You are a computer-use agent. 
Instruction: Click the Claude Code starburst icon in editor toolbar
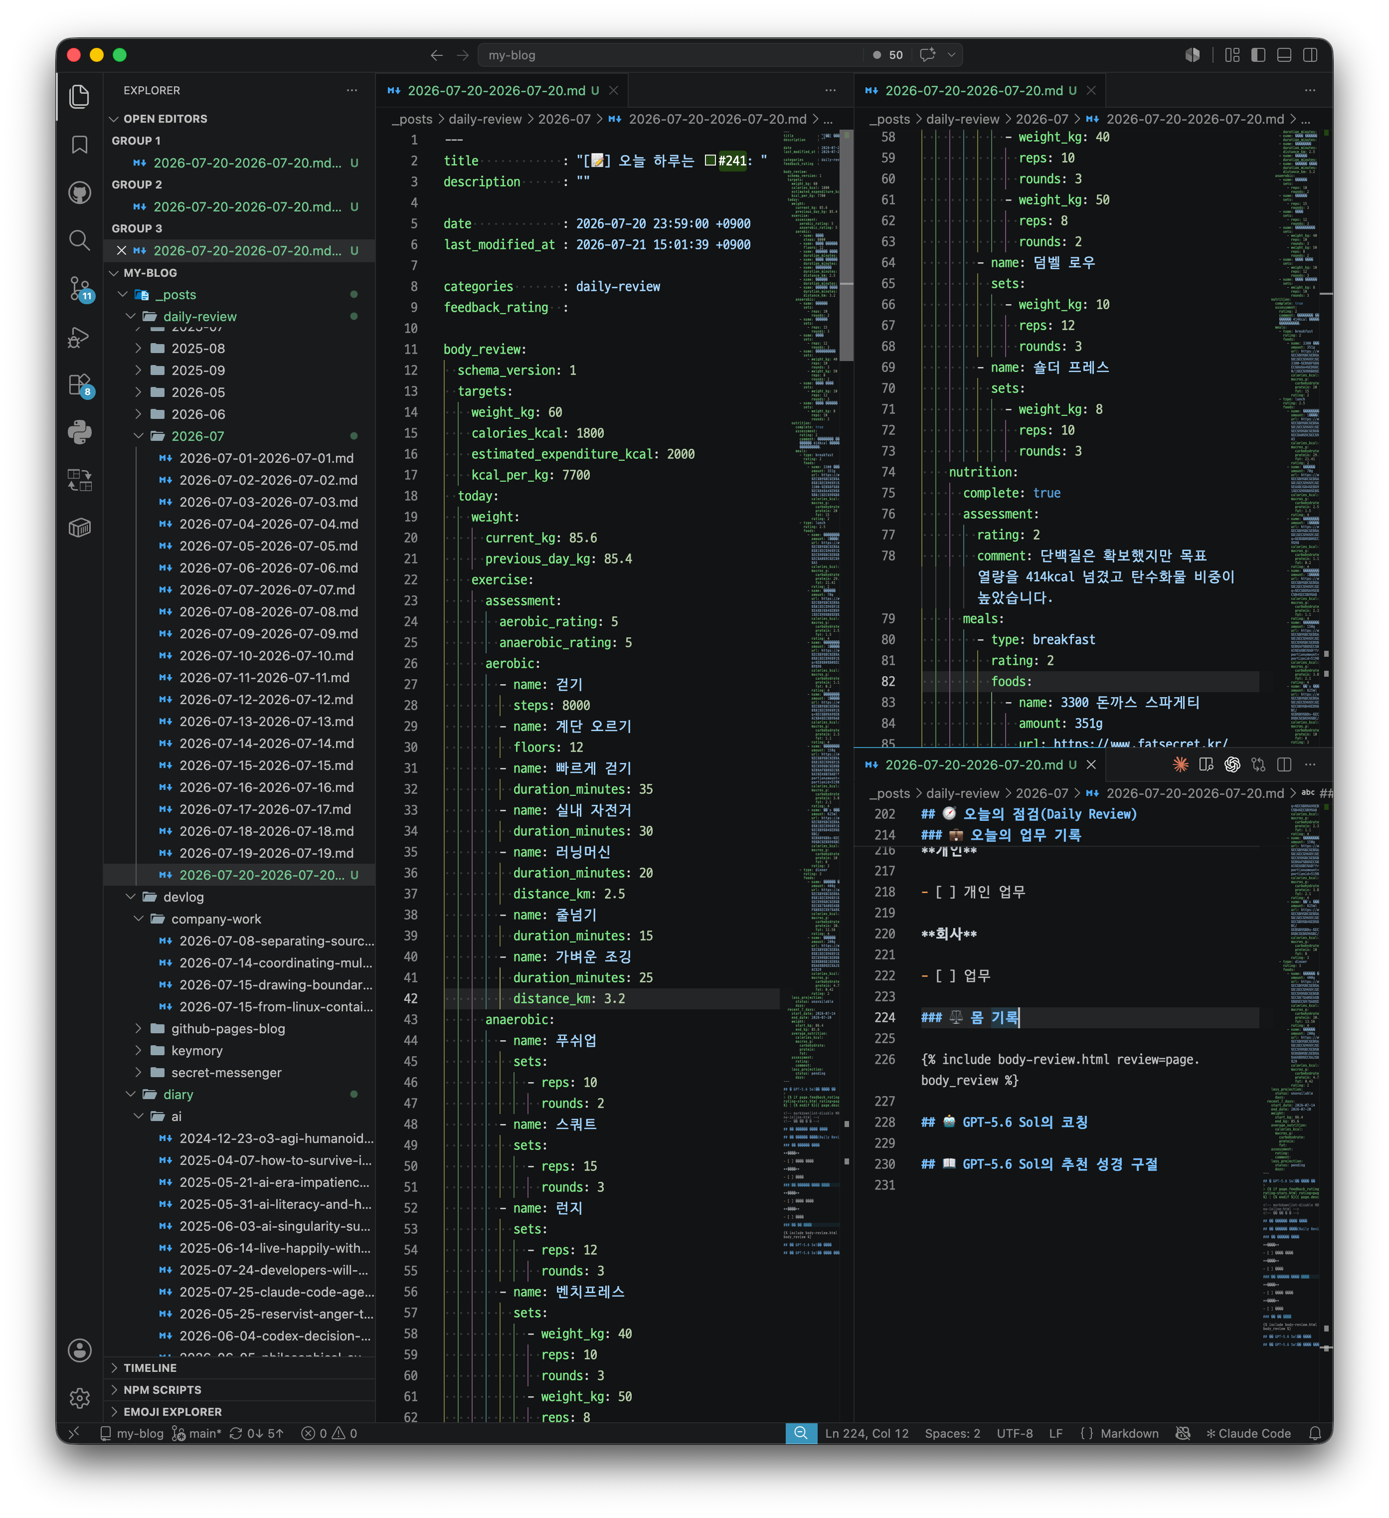coord(1180,764)
